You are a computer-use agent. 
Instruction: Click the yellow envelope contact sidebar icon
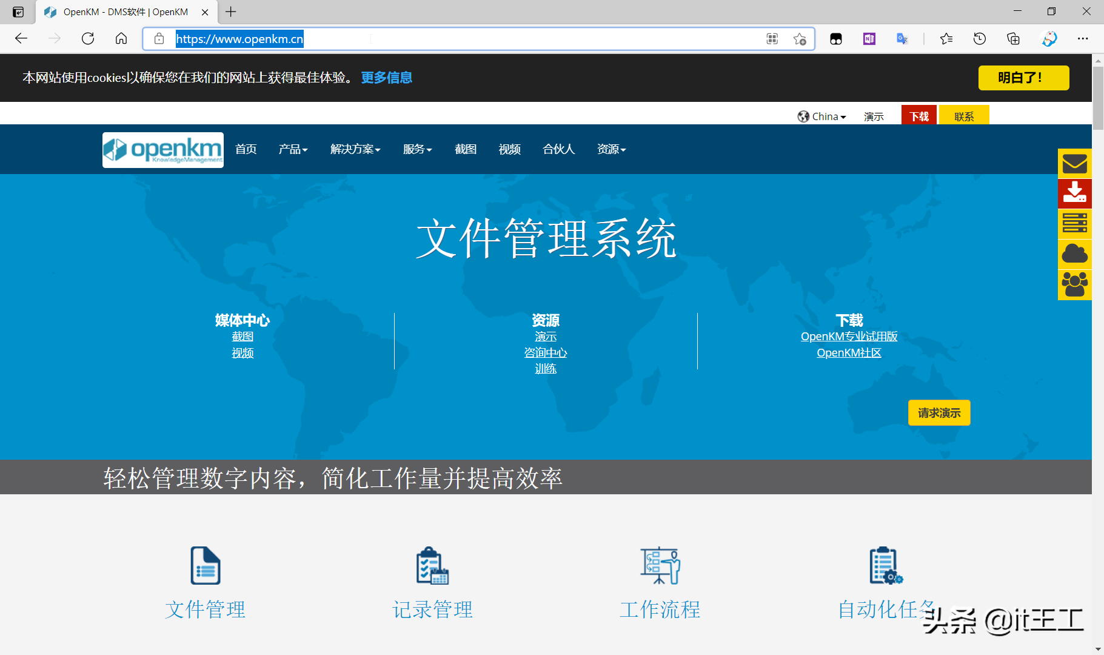pos(1075,164)
